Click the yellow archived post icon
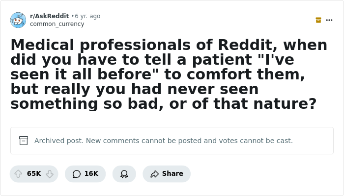Screen dimensions: 344x196 318,20
